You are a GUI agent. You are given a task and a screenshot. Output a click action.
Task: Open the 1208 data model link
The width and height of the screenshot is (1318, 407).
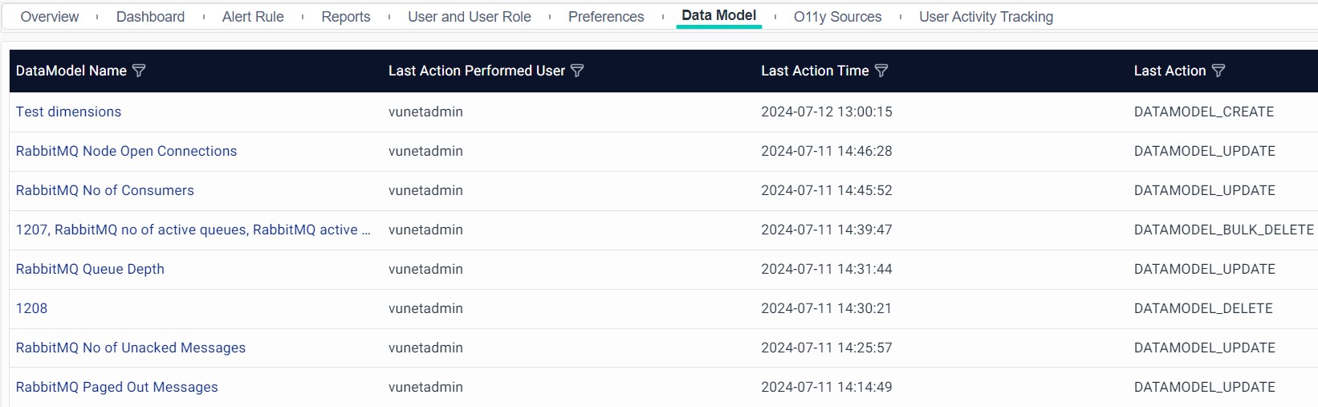pyautogui.click(x=32, y=308)
